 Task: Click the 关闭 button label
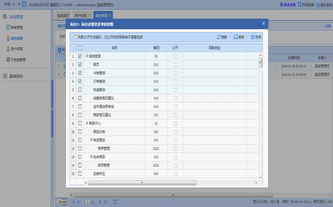258,37
